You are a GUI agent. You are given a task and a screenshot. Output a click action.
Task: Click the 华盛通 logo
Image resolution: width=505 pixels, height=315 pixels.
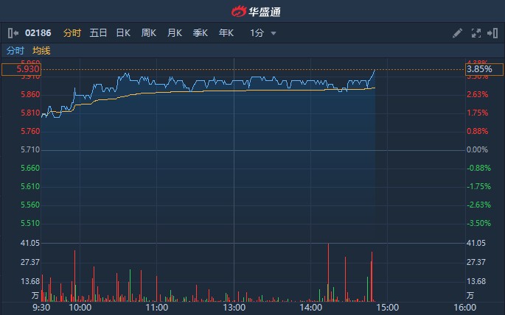(x=256, y=12)
